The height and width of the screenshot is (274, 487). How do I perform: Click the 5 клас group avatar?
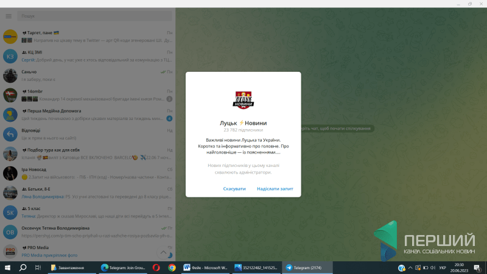[x=10, y=212]
